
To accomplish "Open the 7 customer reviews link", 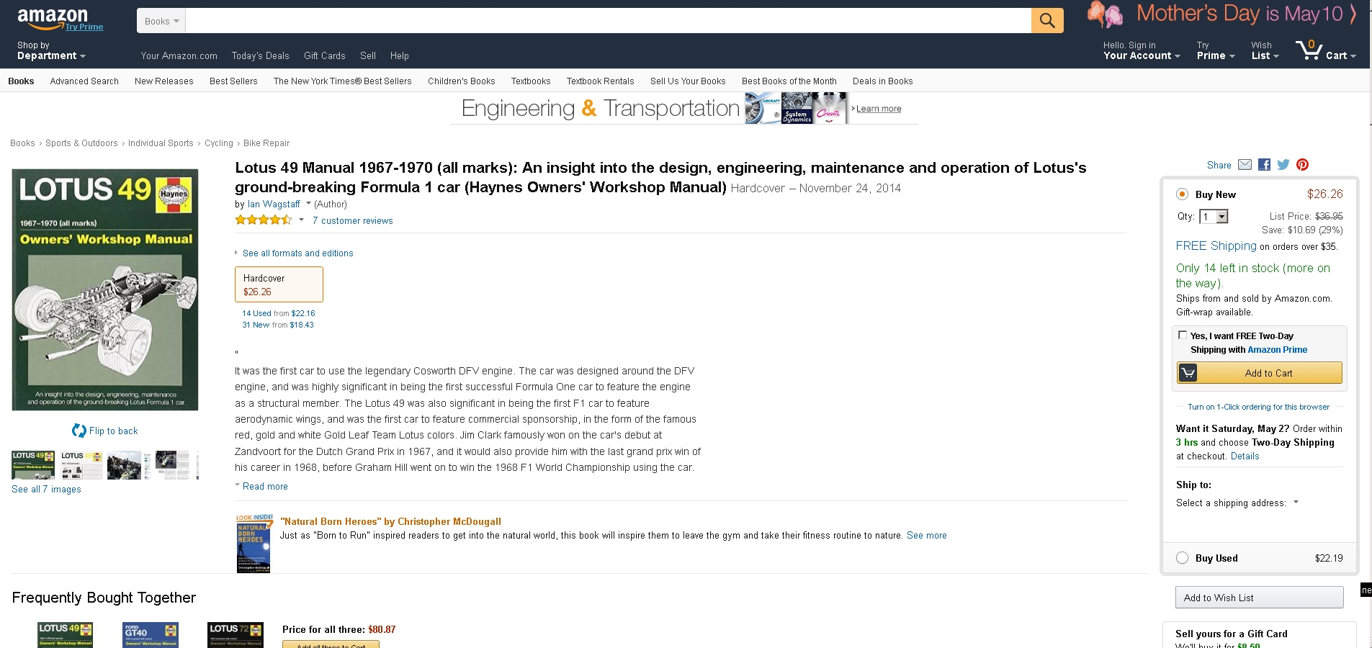I will [x=352, y=221].
